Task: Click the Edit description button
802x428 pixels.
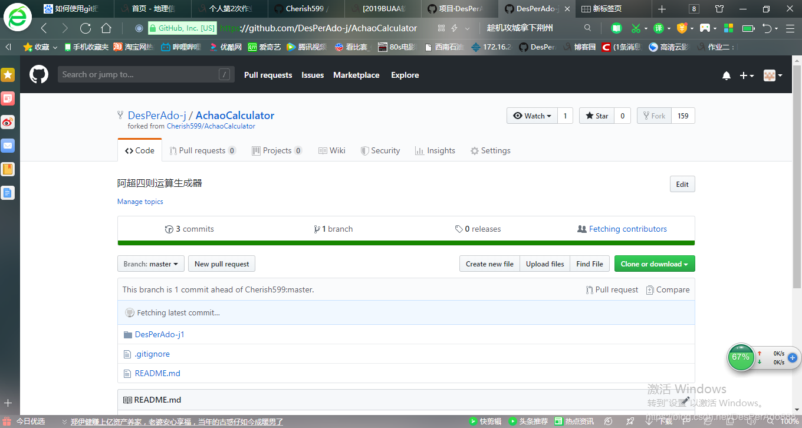Action: pos(682,184)
